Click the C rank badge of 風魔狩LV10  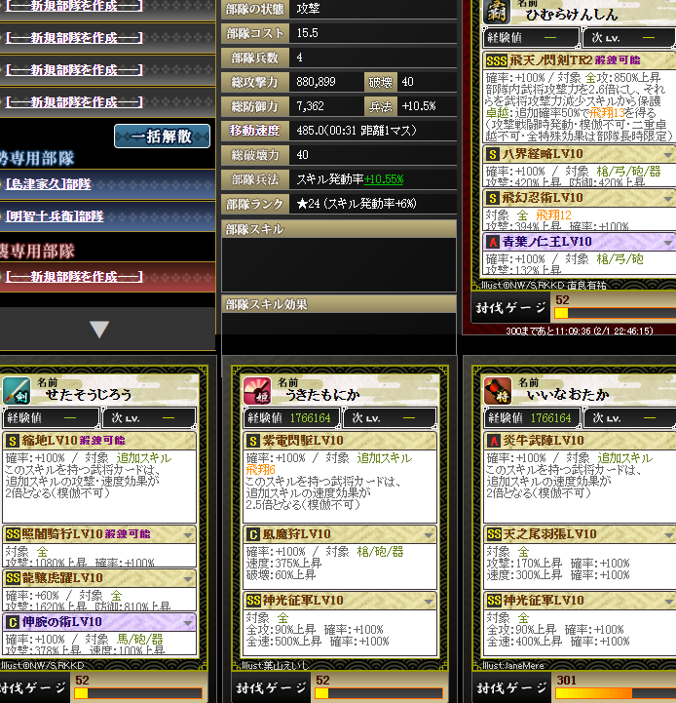coord(252,534)
